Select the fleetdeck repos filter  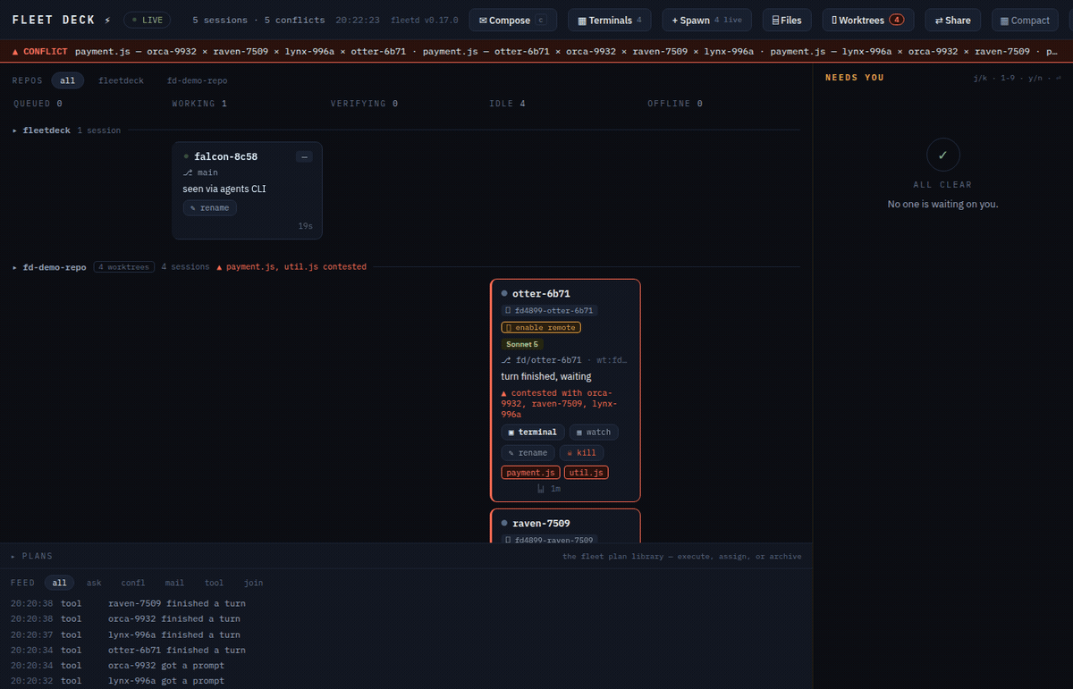click(x=121, y=80)
